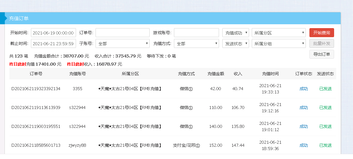Click the 开始时间 date field
The width and height of the screenshot is (353, 159).
[x=53, y=33]
